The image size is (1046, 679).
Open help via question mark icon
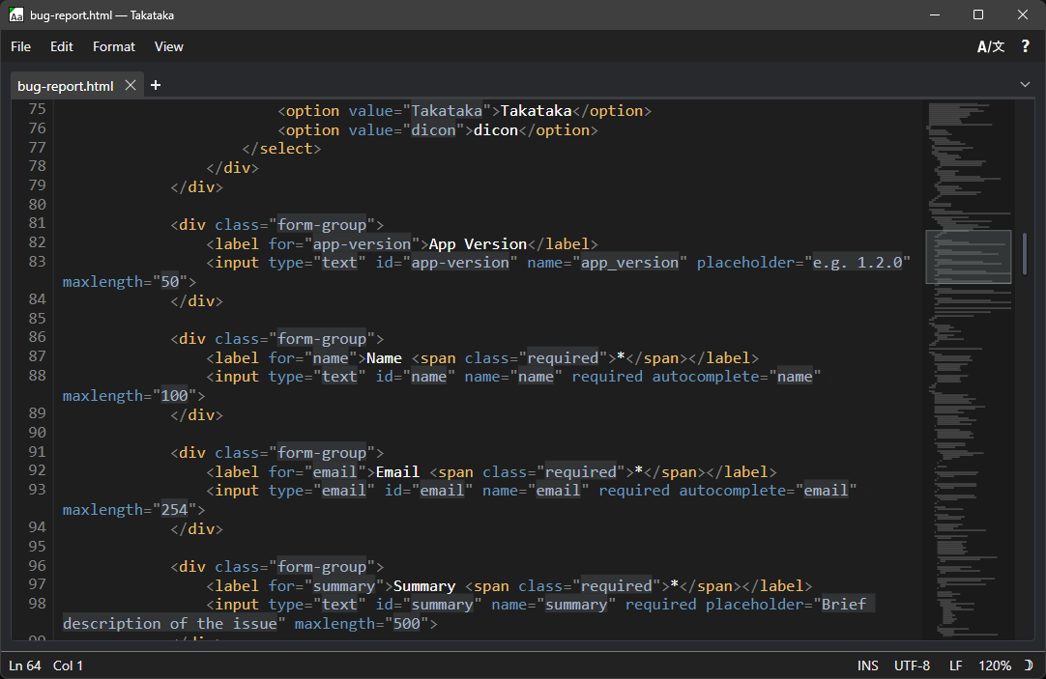tap(1026, 46)
